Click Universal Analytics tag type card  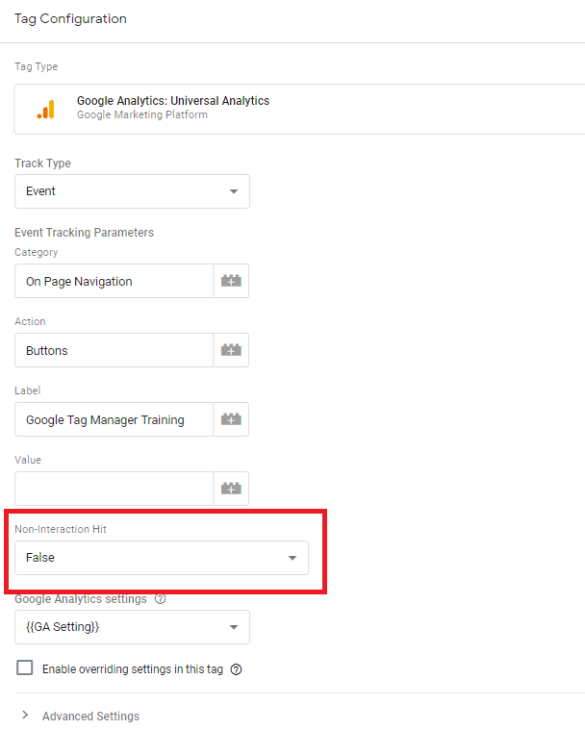tap(299, 110)
